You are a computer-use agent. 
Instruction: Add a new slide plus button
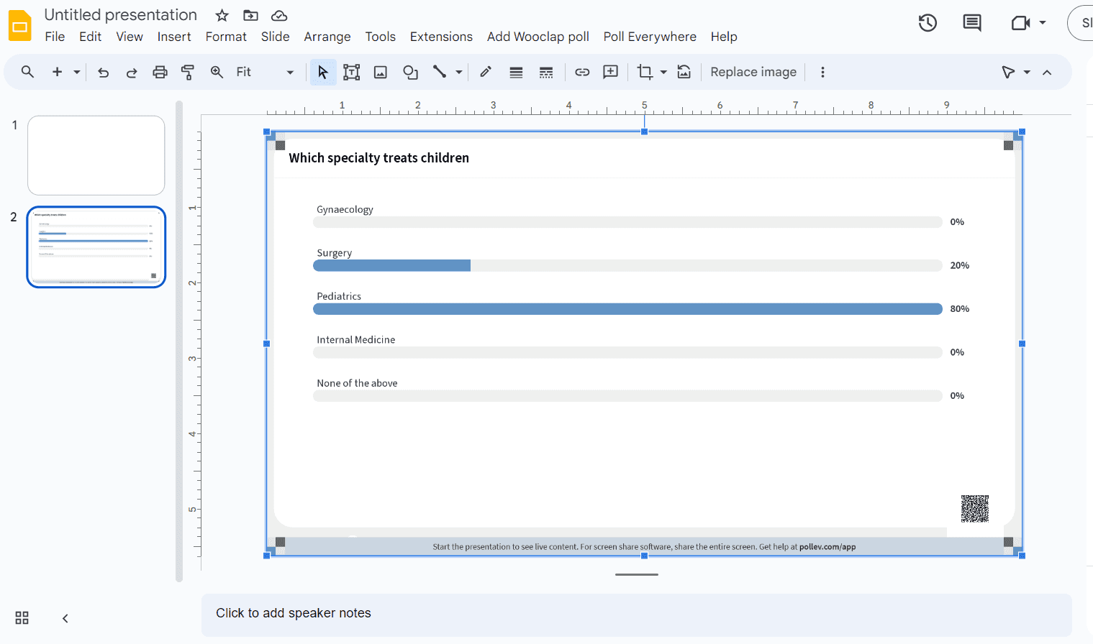(57, 72)
